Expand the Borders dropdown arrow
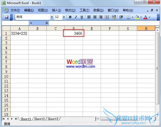This screenshot has height=127, width=161. click(133, 17)
